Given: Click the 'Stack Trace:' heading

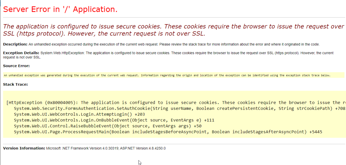Looking at the screenshot, I should click(x=15, y=84).
